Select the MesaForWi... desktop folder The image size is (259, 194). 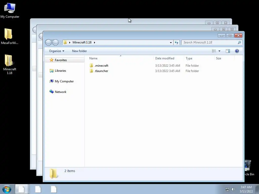[9, 36]
